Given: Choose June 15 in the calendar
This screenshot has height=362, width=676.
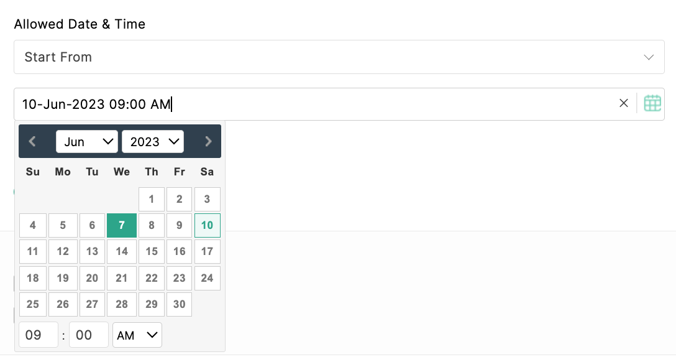Looking at the screenshot, I should click(152, 251).
